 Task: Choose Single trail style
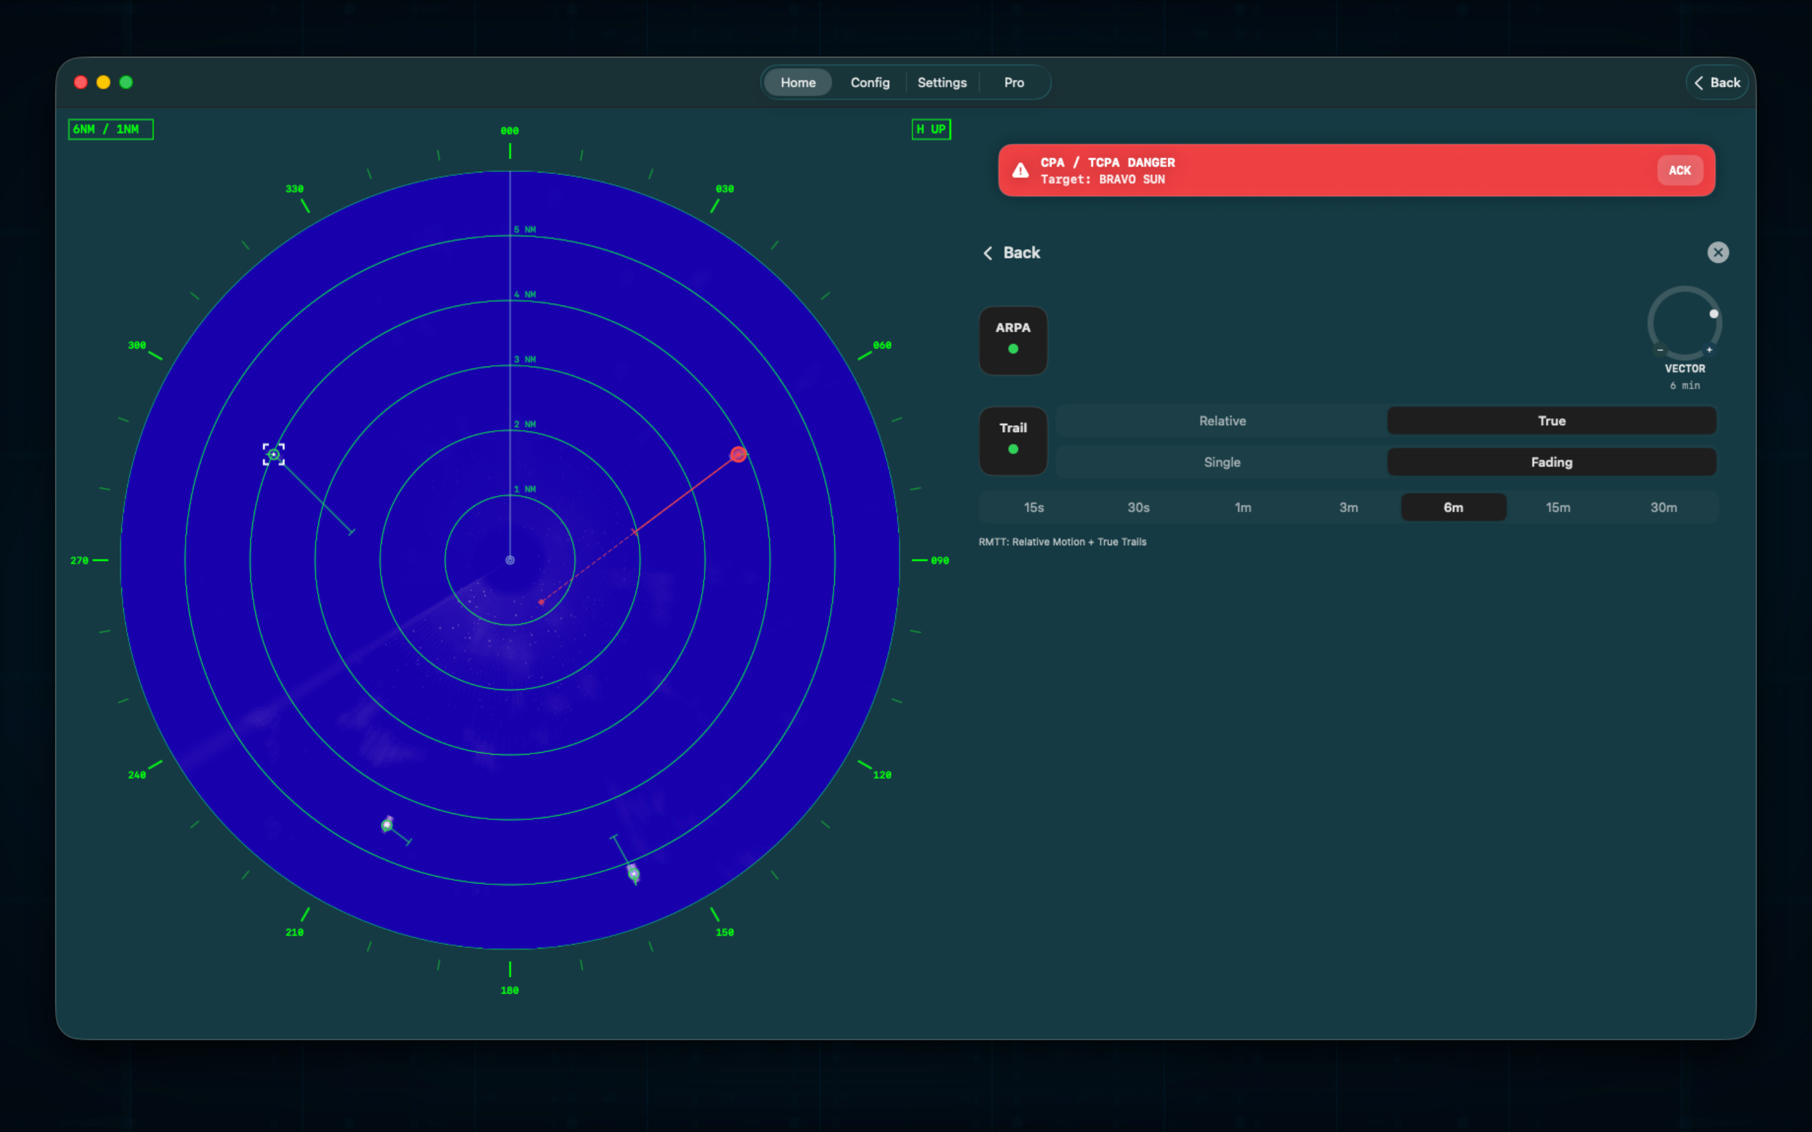tap(1222, 462)
